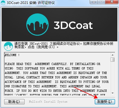Click the license text scrollbar down arrow

[113, 93]
